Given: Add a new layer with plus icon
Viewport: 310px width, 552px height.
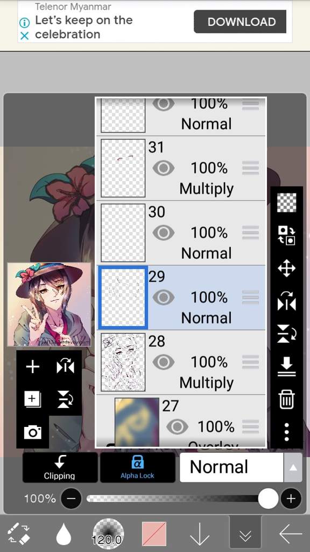Looking at the screenshot, I should click(32, 367).
